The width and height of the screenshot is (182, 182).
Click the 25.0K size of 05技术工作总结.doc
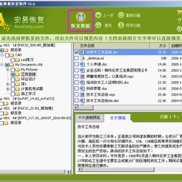coord(162,52)
